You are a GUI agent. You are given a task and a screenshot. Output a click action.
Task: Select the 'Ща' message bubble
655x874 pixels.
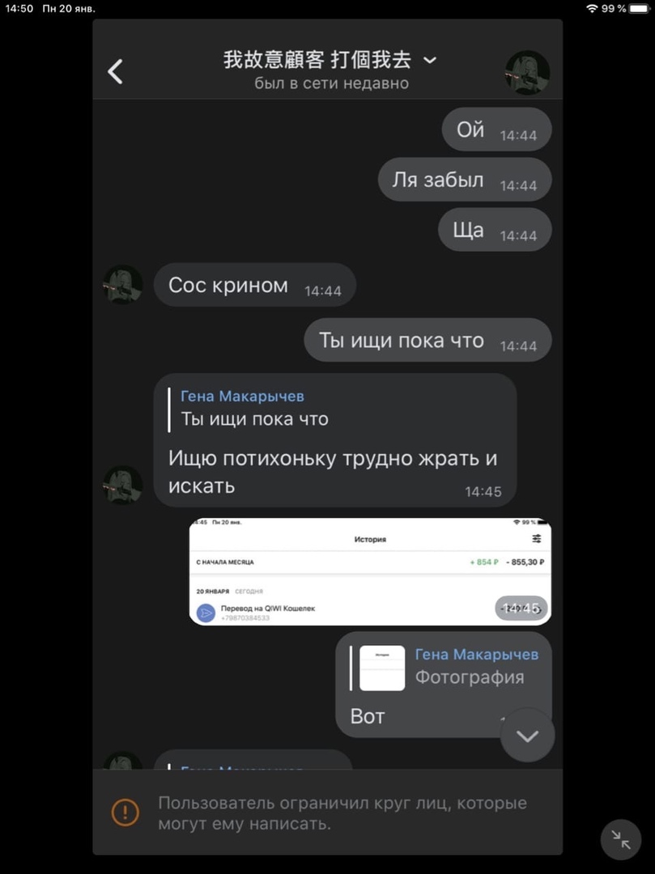495,230
